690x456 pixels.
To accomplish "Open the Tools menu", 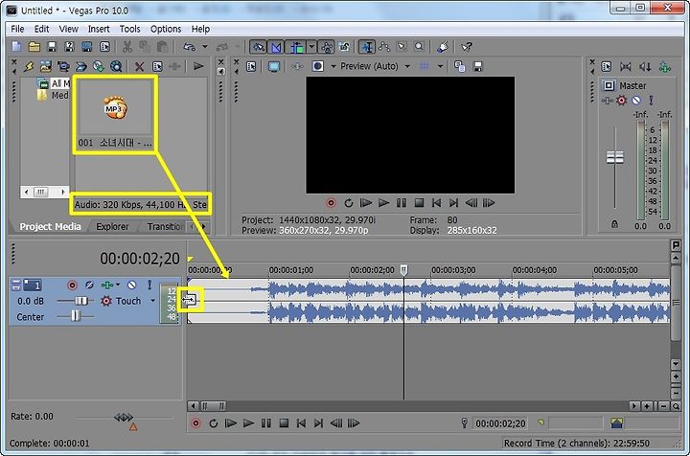I will coord(129,29).
